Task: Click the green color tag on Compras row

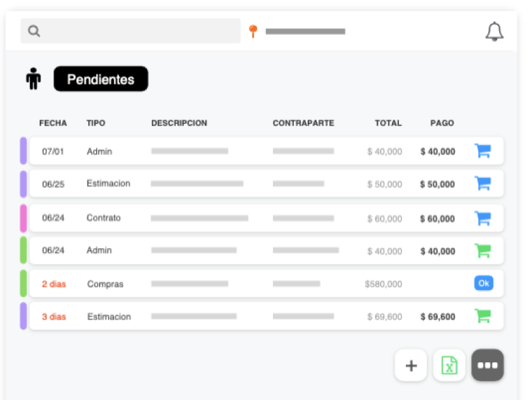Action: [x=24, y=284]
